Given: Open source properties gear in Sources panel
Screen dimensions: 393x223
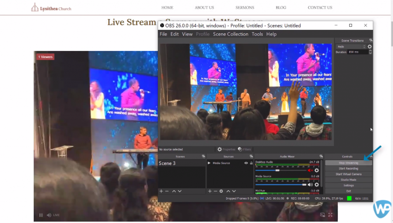Looking at the screenshot, I should 221,191.
